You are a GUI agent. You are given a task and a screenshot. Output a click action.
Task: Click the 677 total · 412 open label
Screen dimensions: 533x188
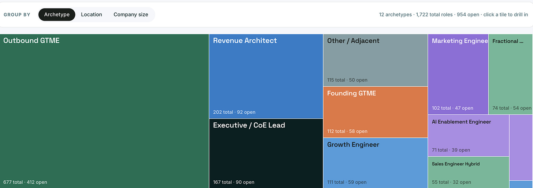click(x=25, y=182)
